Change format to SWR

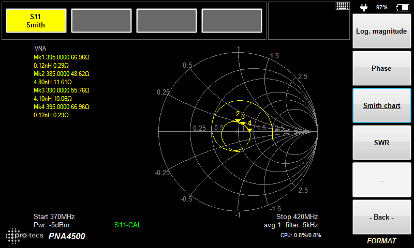(381, 143)
